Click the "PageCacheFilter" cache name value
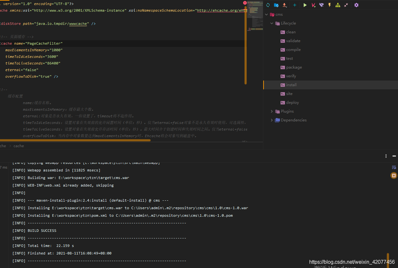This screenshot has width=398, height=268. (44, 43)
